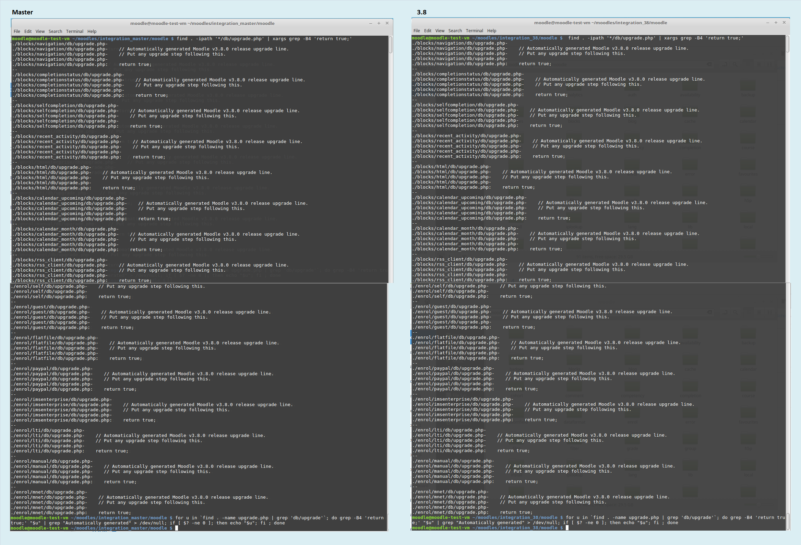Screen dimensions: 801x545
Task: Click enrol/paypal 'return true;' line in 3.8 terminal
Action: (475, 389)
